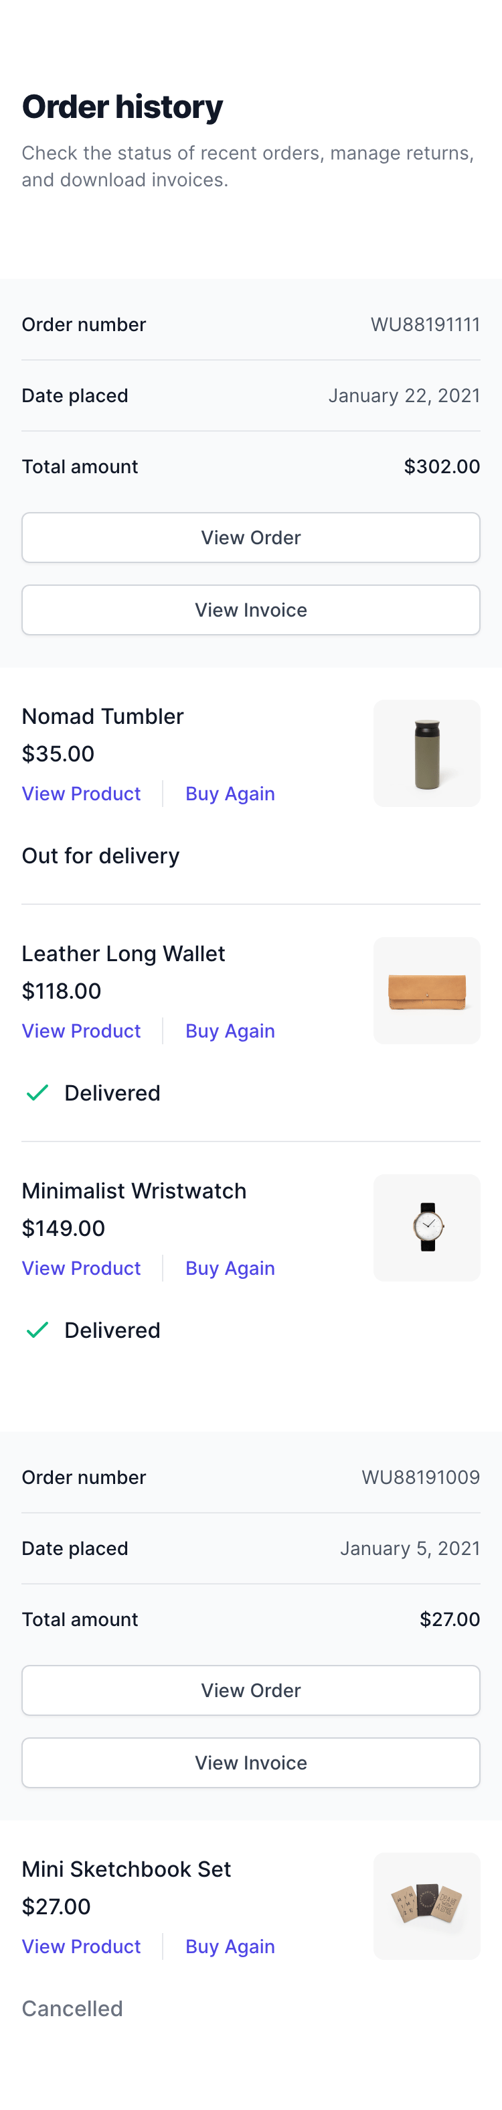View Invoice for order WU88191111
The height and width of the screenshot is (2110, 502).
(x=251, y=610)
